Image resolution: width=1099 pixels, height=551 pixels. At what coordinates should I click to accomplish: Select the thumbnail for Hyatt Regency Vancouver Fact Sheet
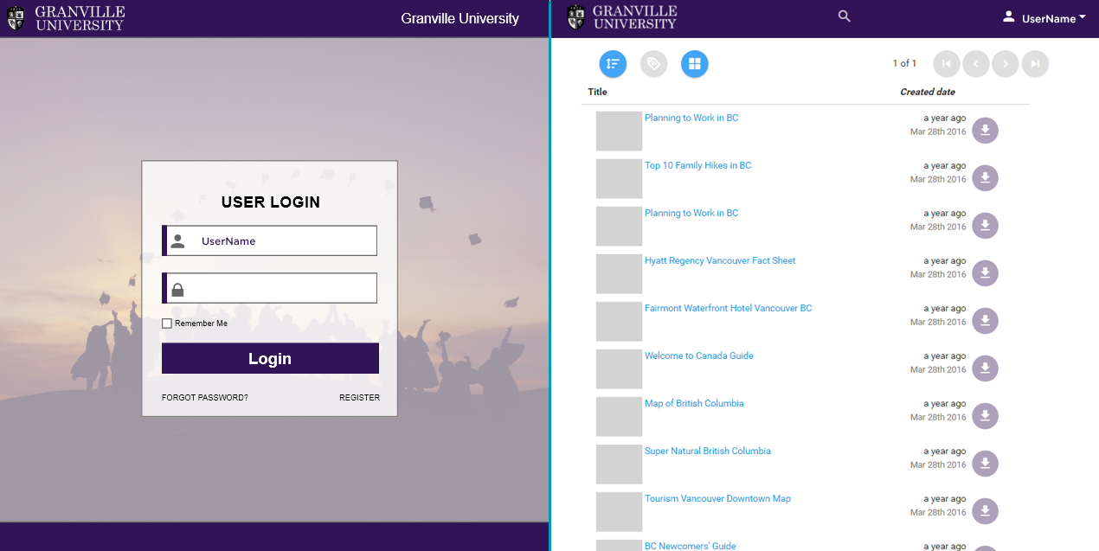tap(619, 274)
